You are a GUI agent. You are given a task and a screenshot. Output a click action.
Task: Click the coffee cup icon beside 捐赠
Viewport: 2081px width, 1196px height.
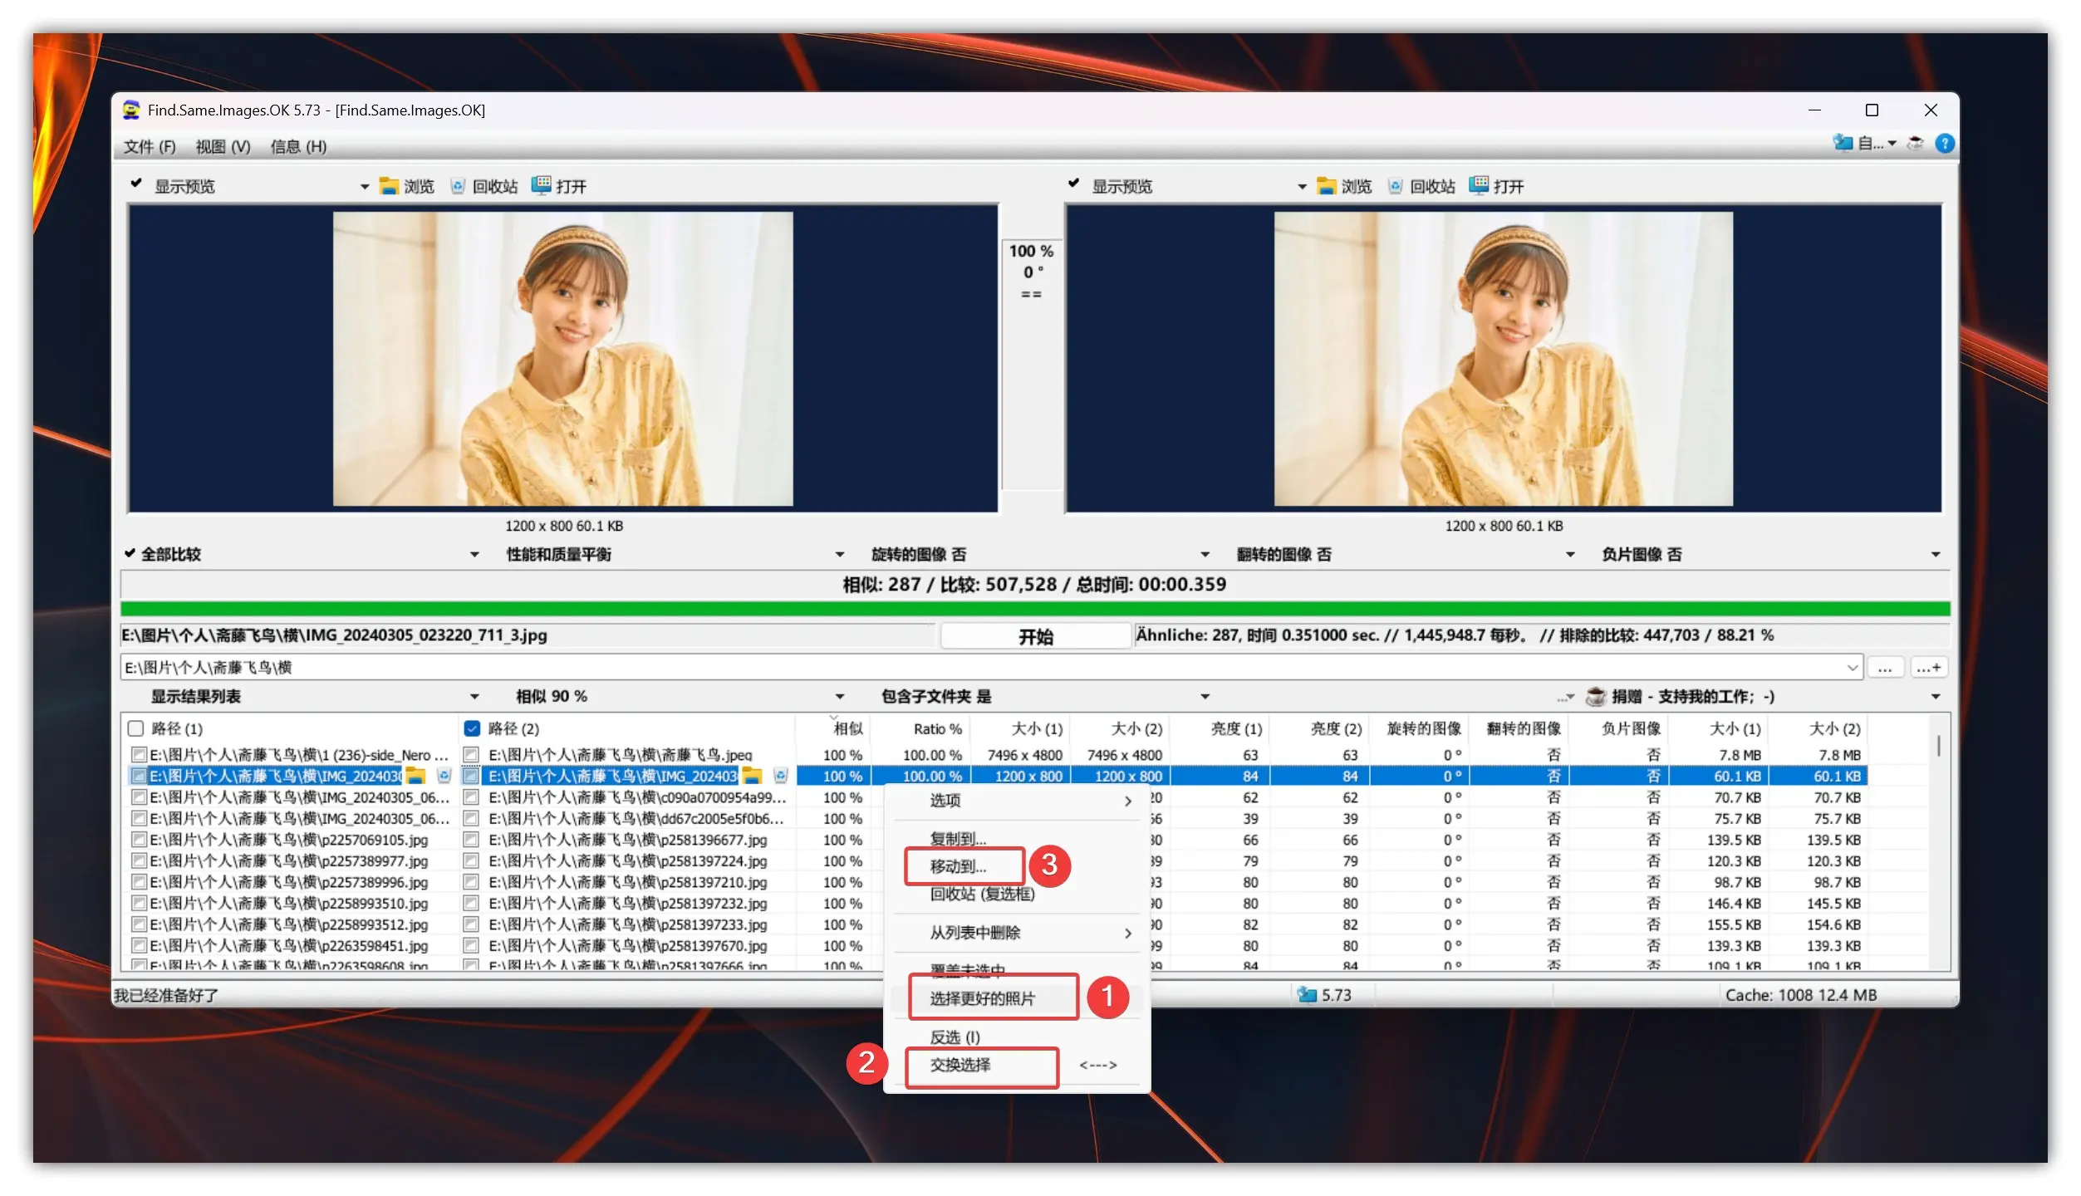pos(1596,696)
